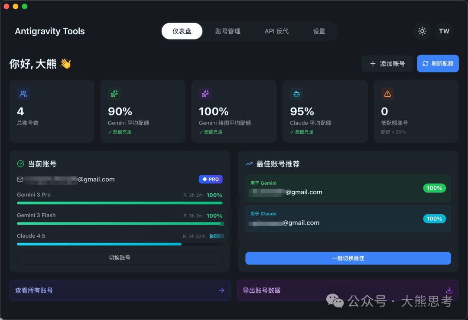The width and height of the screenshot is (468, 320).
Task: Click the envelope icon beside current email
Action: coord(20,179)
